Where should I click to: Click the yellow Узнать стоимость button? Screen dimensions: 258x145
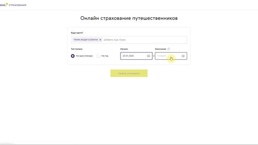pyautogui.click(x=129, y=73)
